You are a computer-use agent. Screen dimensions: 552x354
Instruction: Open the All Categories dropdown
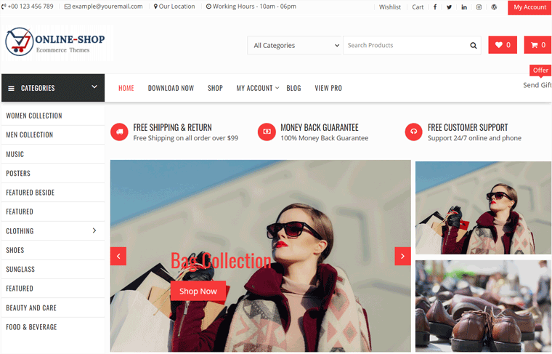pyautogui.click(x=295, y=46)
